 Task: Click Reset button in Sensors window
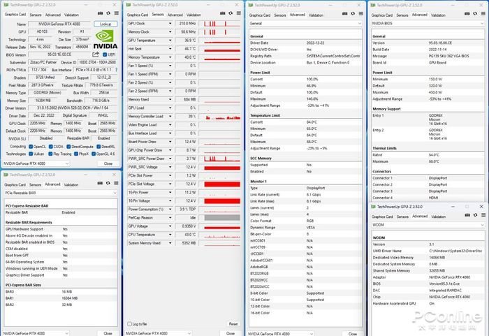coord(233,324)
